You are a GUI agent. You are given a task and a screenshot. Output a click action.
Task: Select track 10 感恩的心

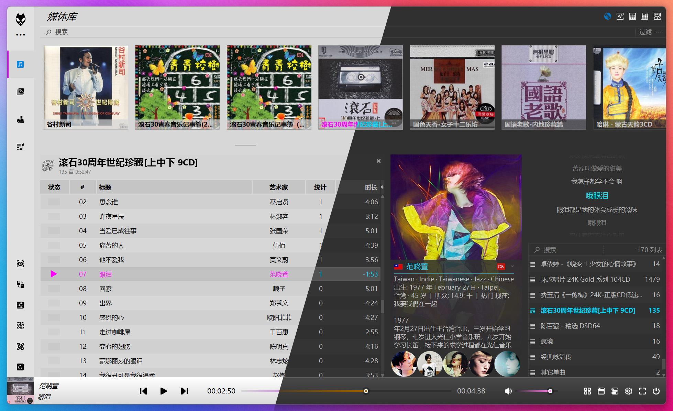(210, 317)
